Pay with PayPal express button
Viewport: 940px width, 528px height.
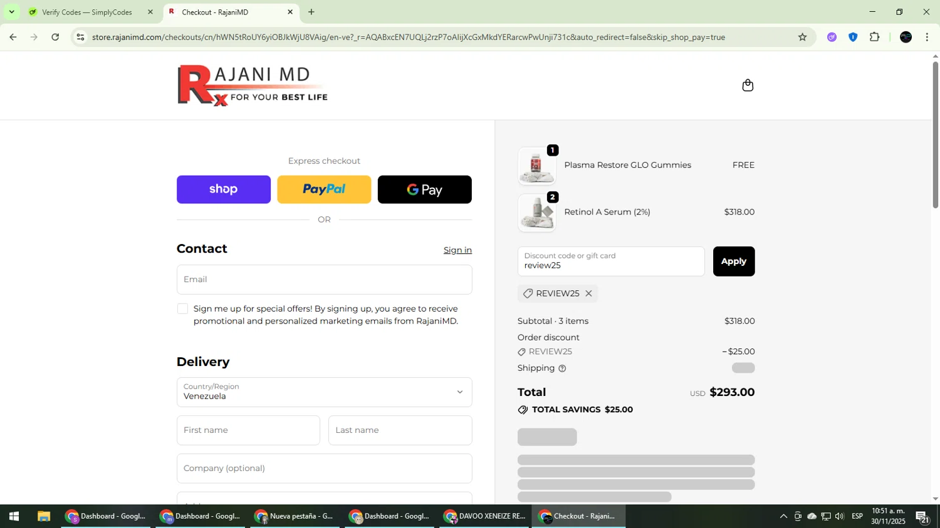tap(324, 190)
